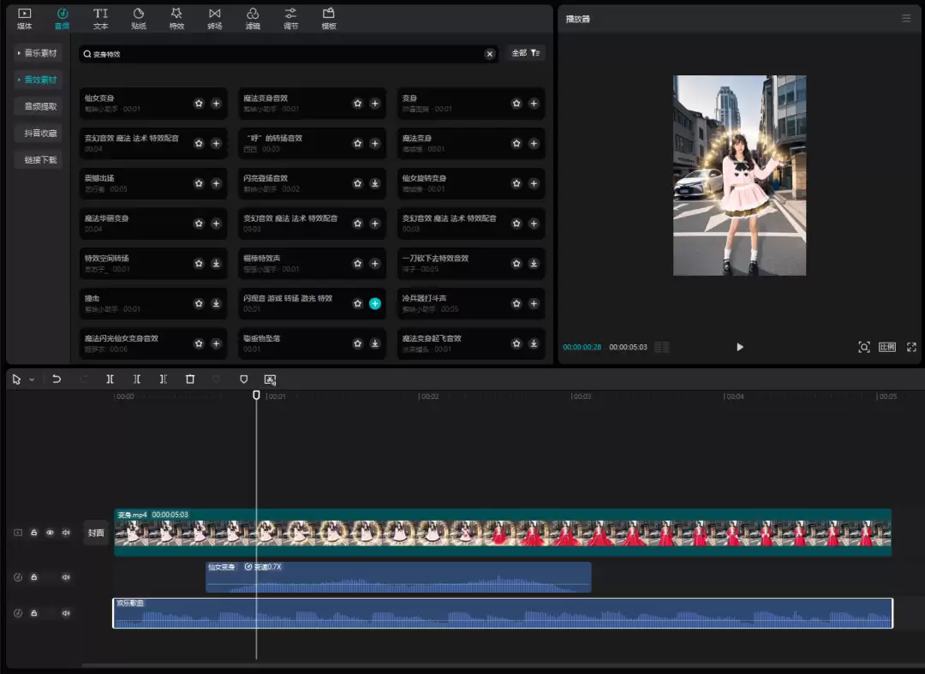
Task: Click the undo arrow in timeline toolbar
Action: [57, 379]
